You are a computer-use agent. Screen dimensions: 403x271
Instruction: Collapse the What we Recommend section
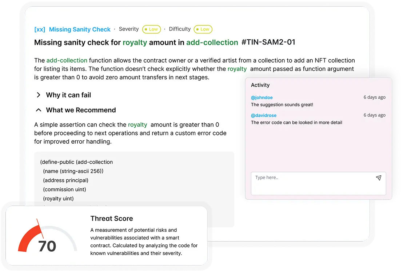[81, 110]
